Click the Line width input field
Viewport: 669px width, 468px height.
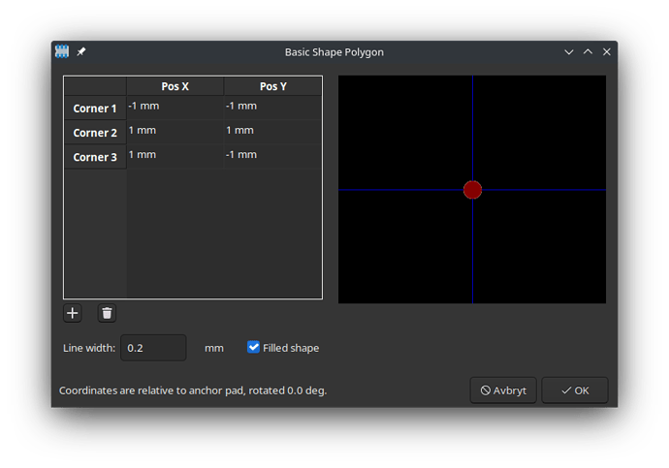click(x=153, y=348)
